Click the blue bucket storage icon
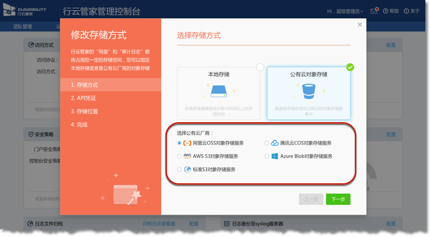 tap(309, 91)
